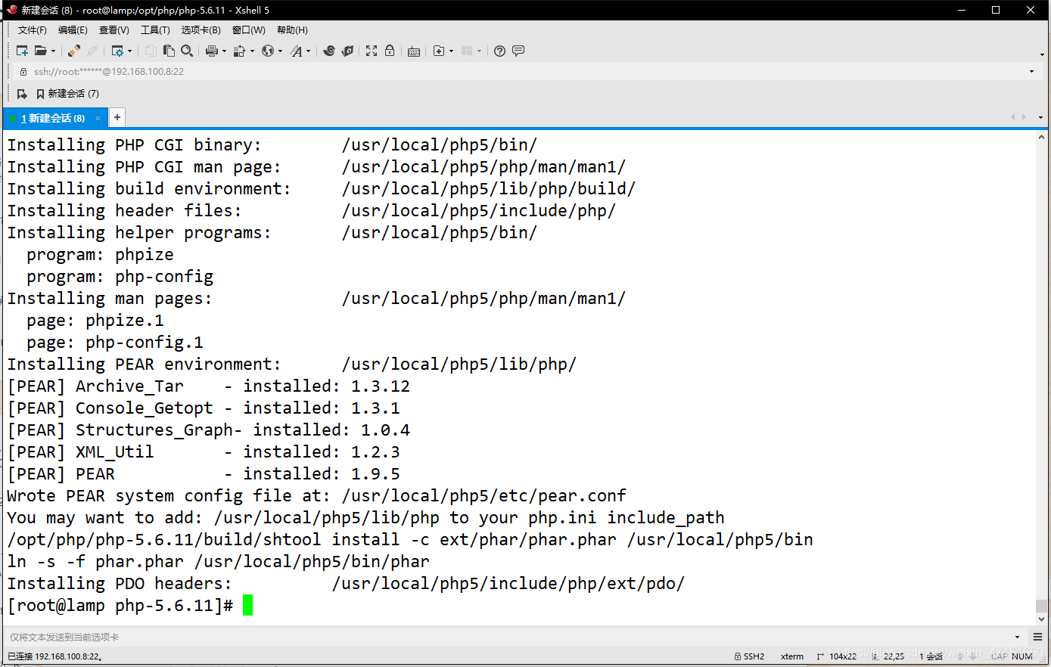Toggle the fullscreen icon
This screenshot has width=1051, height=667.
tap(372, 51)
